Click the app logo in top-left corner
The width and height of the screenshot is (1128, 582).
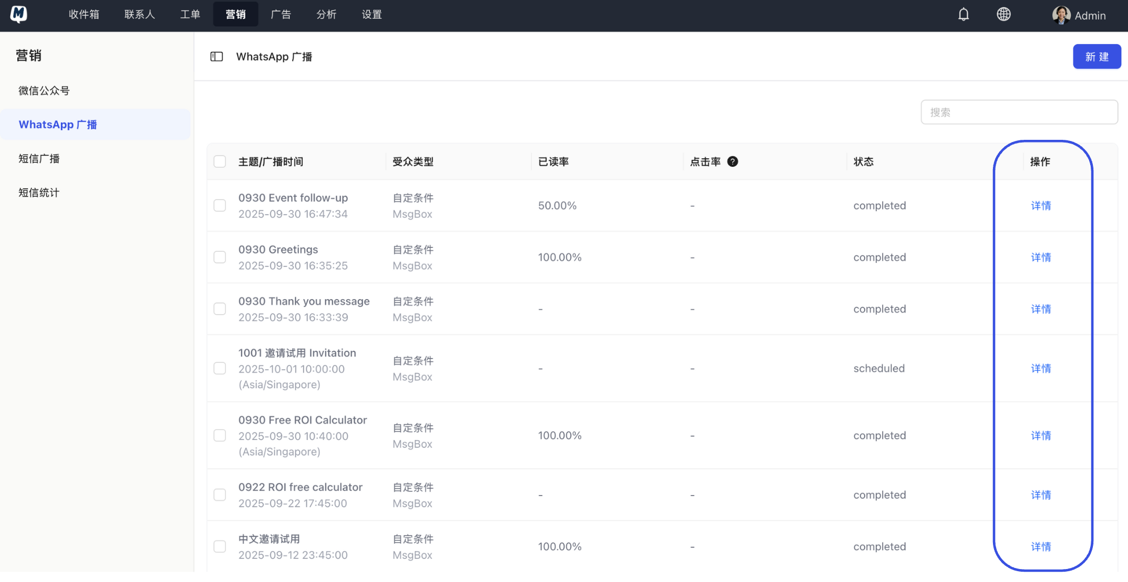click(19, 14)
